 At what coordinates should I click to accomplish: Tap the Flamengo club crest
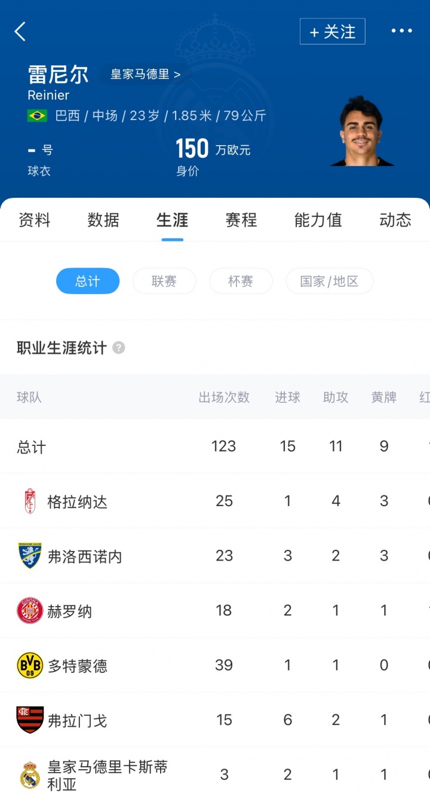pyautogui.click(x=30, y=720)
